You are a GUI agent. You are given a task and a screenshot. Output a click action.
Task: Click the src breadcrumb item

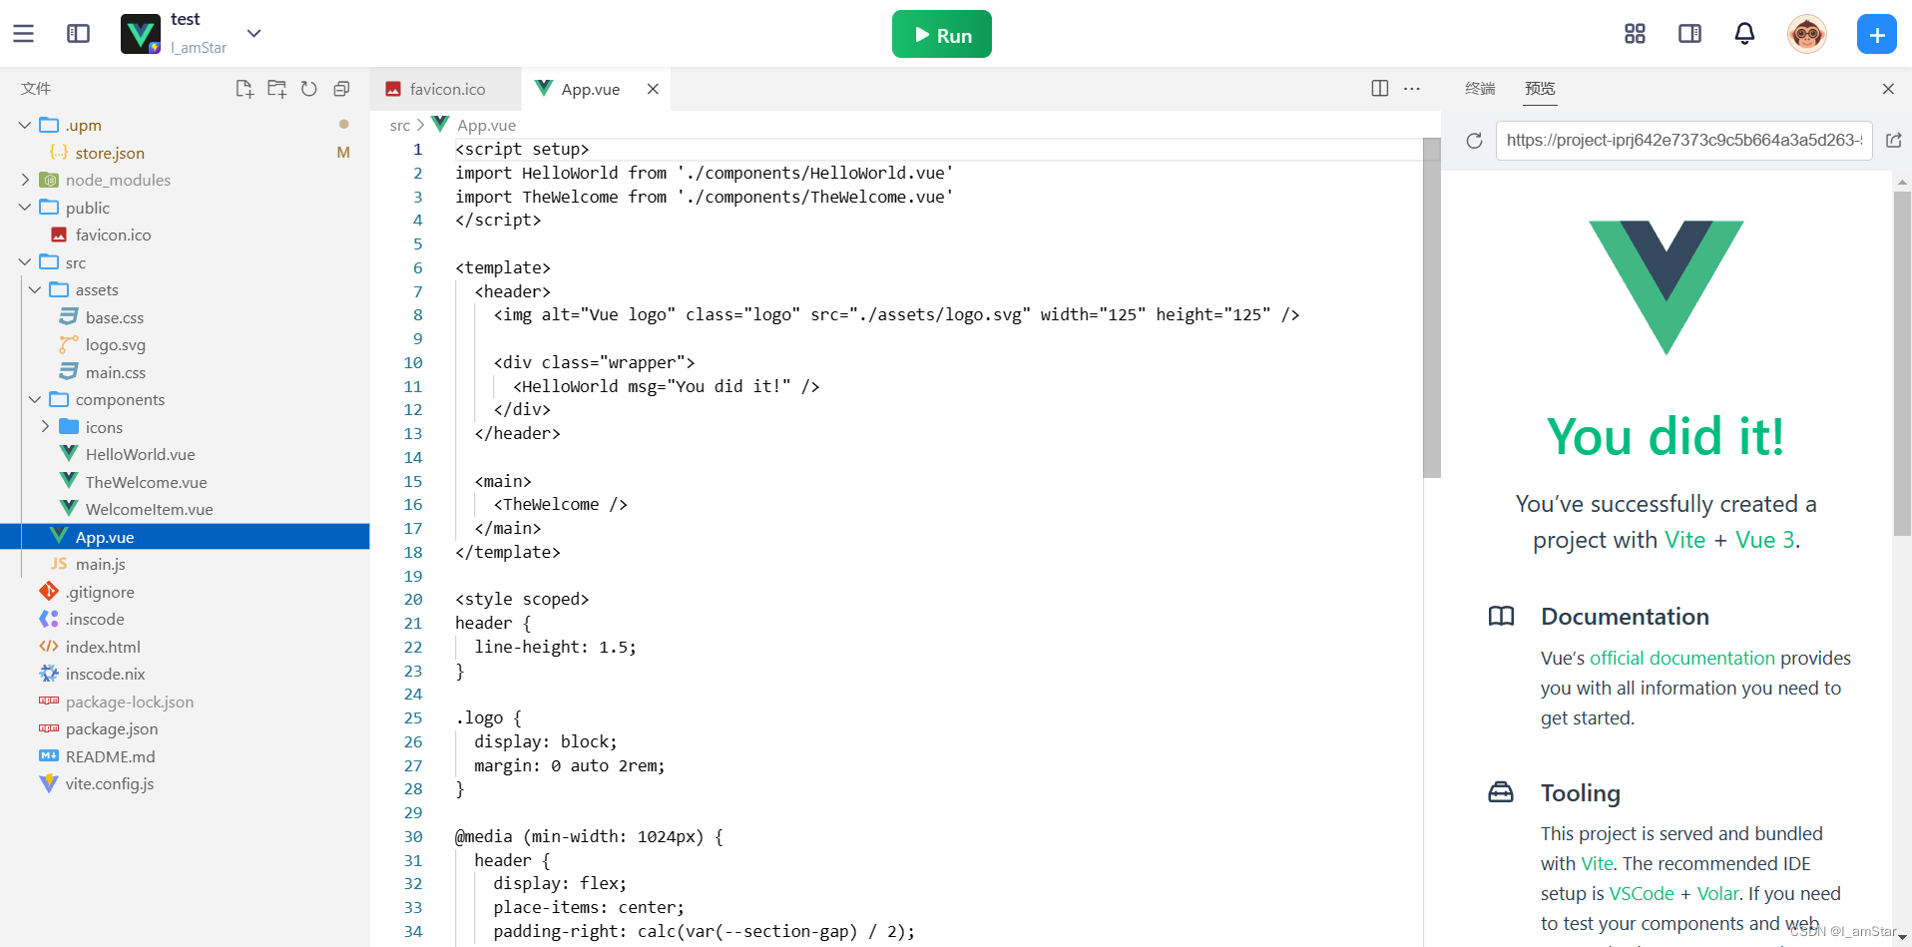[x=400, y=125]
